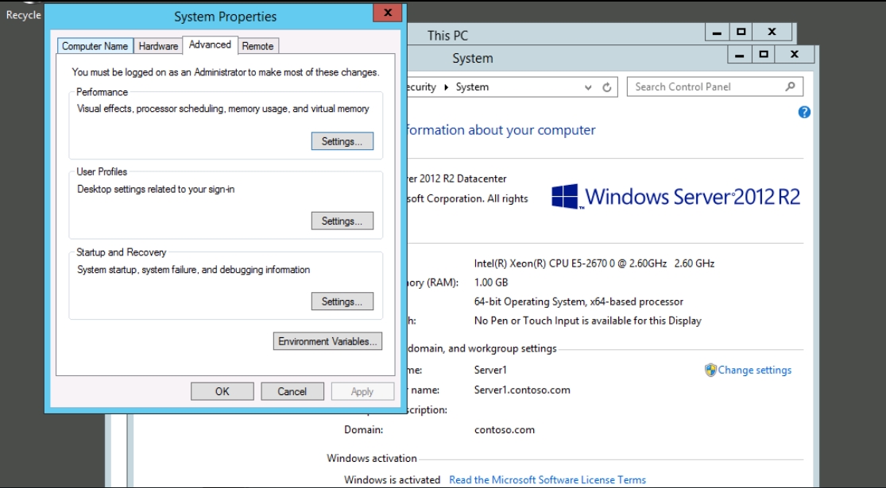
Task: Click the Environment Variables button
Action: (x=327, y=341)
